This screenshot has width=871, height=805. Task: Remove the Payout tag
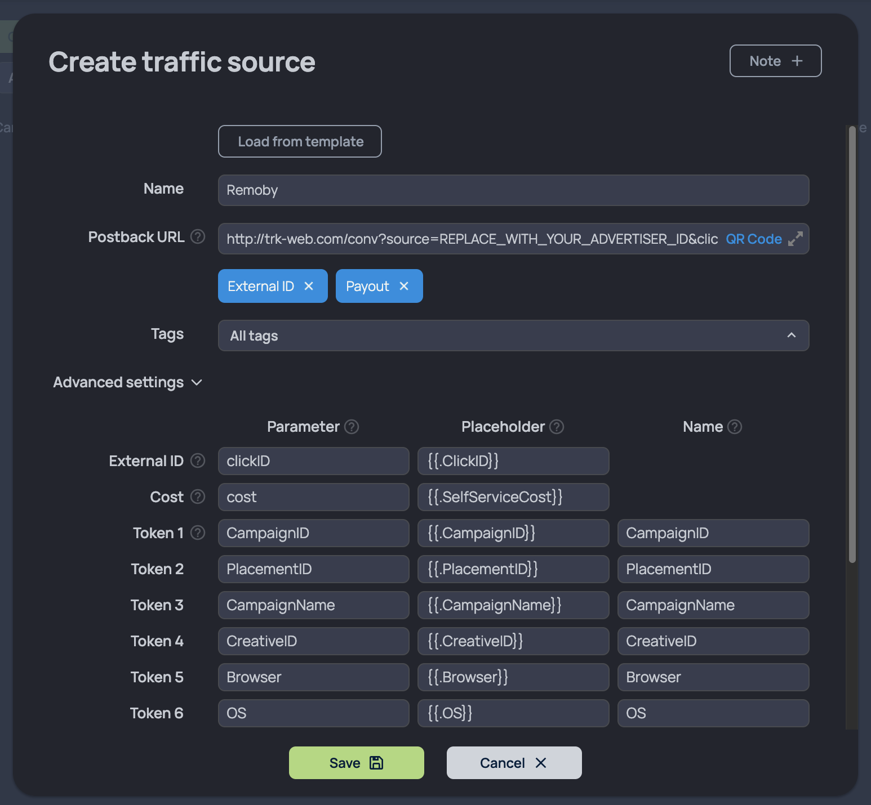point(404,286)
